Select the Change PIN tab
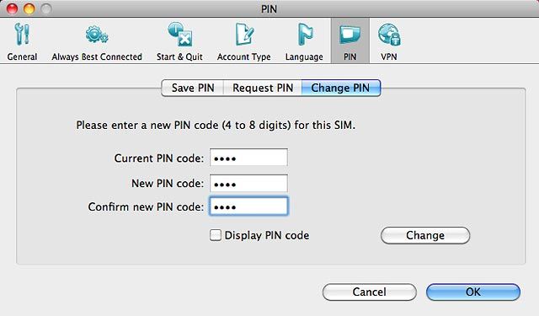Screen dimensions: 539x316 (x=340, y=88)
